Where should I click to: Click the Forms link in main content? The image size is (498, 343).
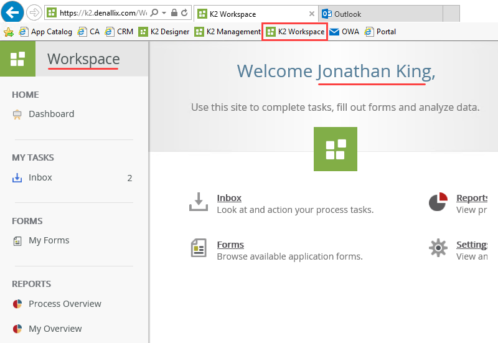point(230,245)
